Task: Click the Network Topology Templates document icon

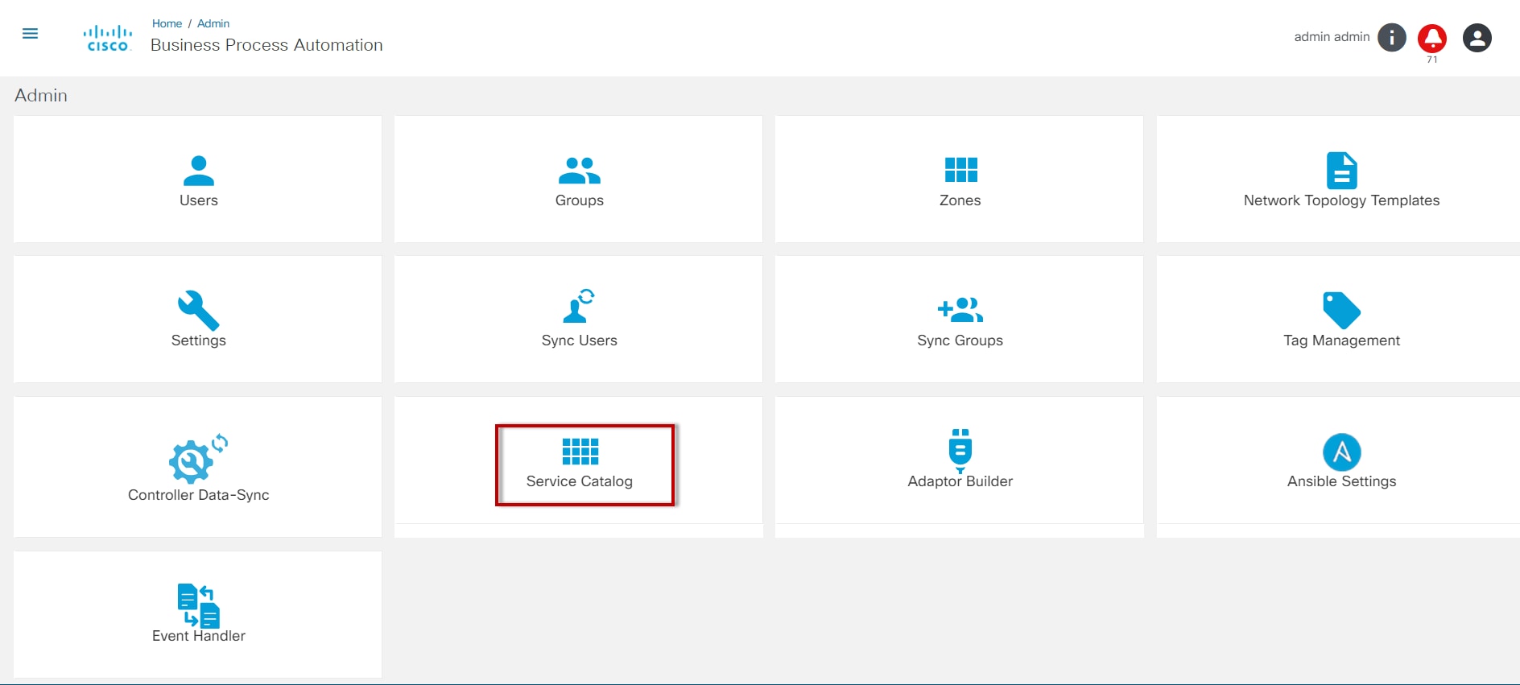Action: point(1341,171)
